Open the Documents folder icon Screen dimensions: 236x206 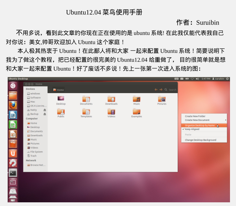[x=86, y=99]
